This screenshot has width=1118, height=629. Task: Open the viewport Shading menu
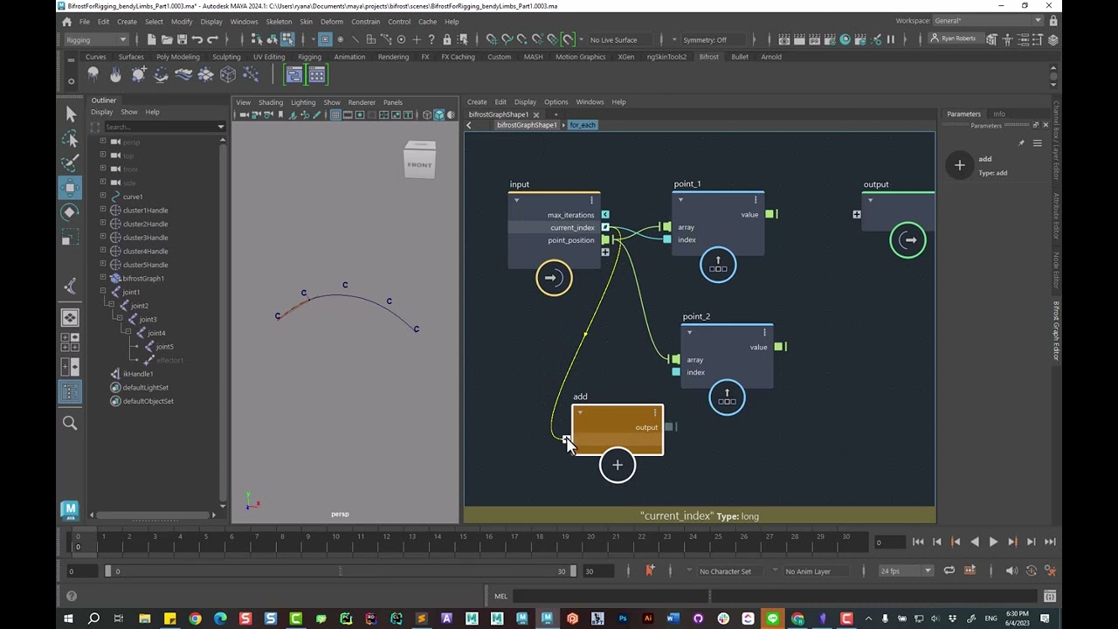pyautogui.click(x=271, y=102)
